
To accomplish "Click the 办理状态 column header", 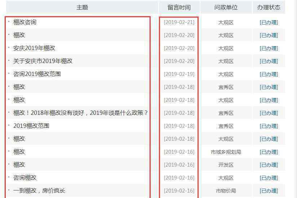I will tap(269, 7).
